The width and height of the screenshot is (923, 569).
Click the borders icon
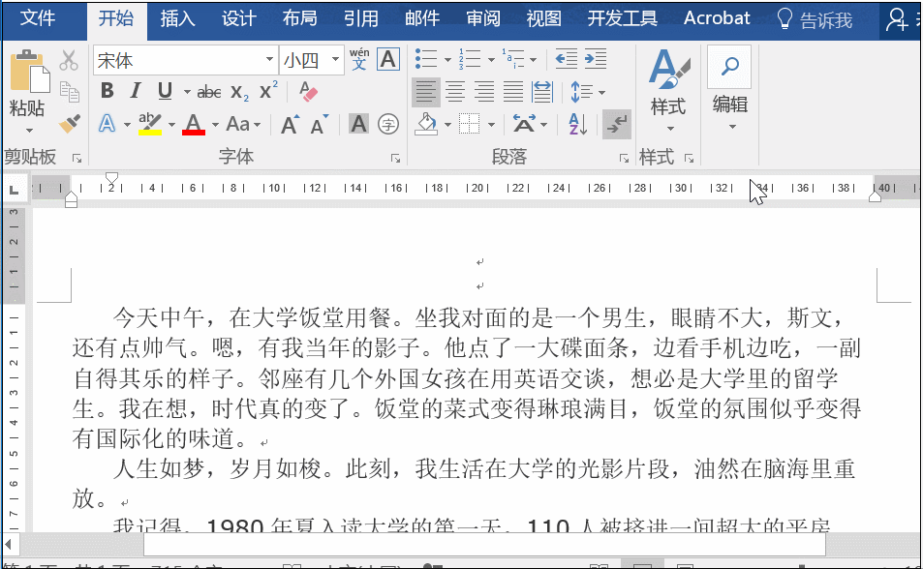[x=469, y=124]
